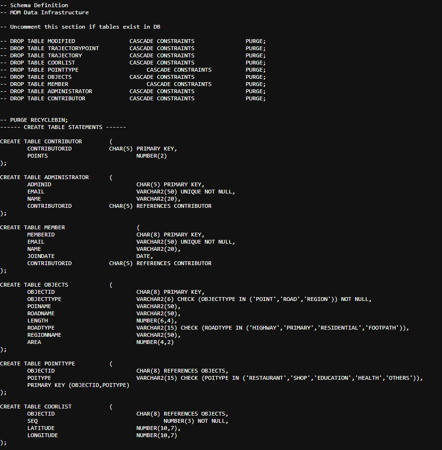
Task: Click the MEMBERID column name
Action: tap(41, 235)
